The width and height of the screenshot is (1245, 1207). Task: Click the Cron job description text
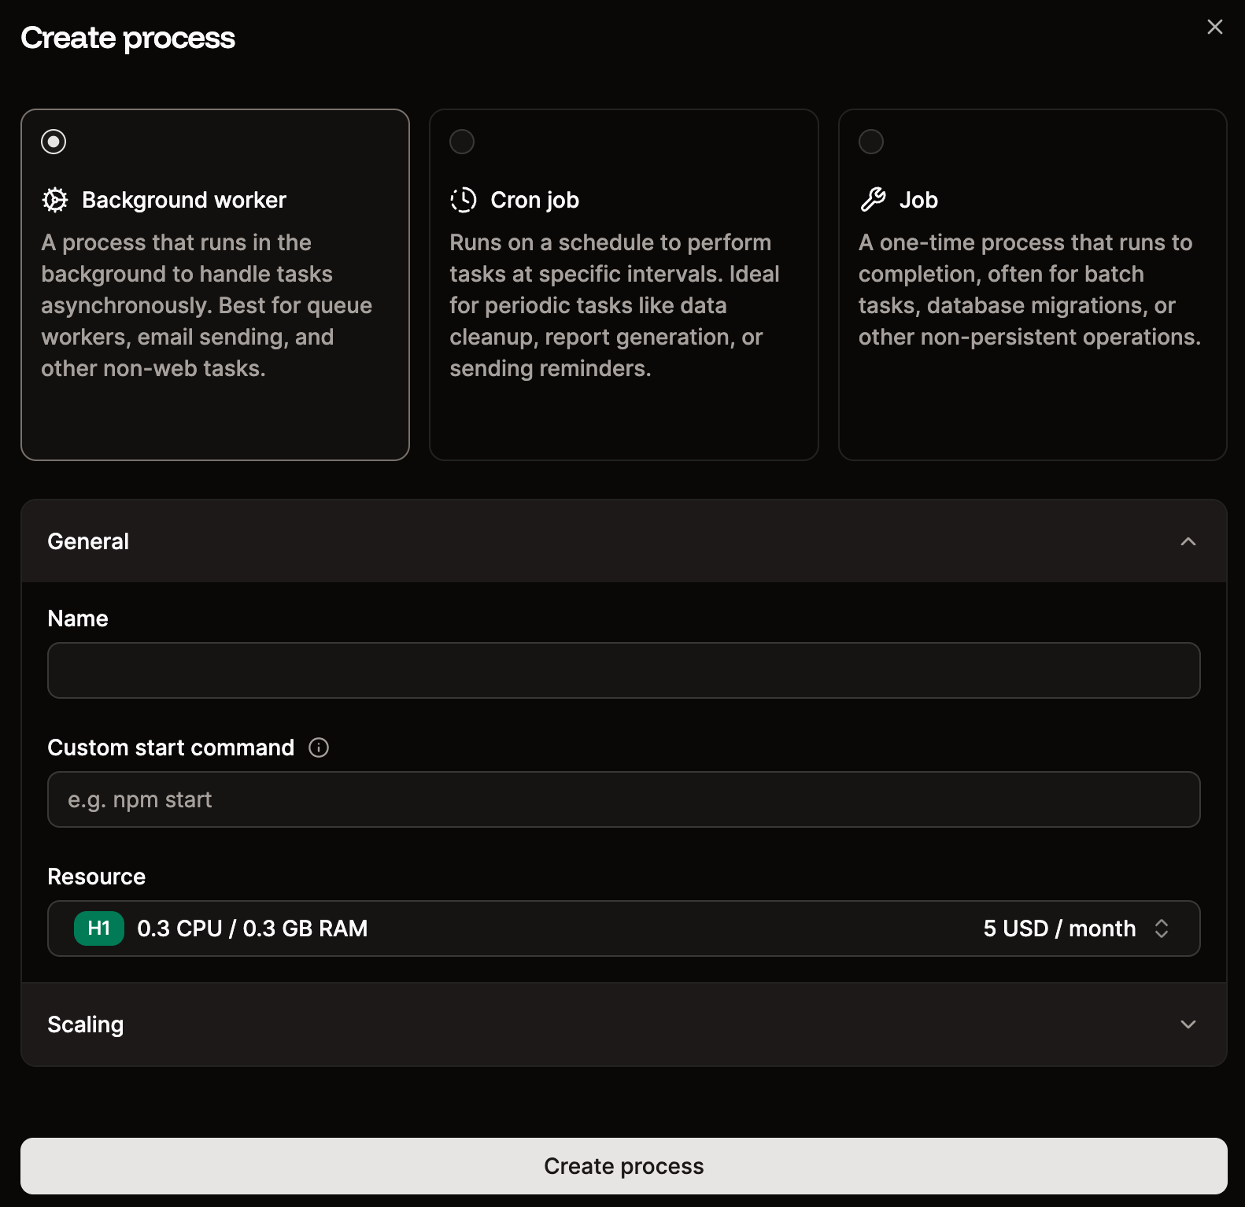(615, 305)
